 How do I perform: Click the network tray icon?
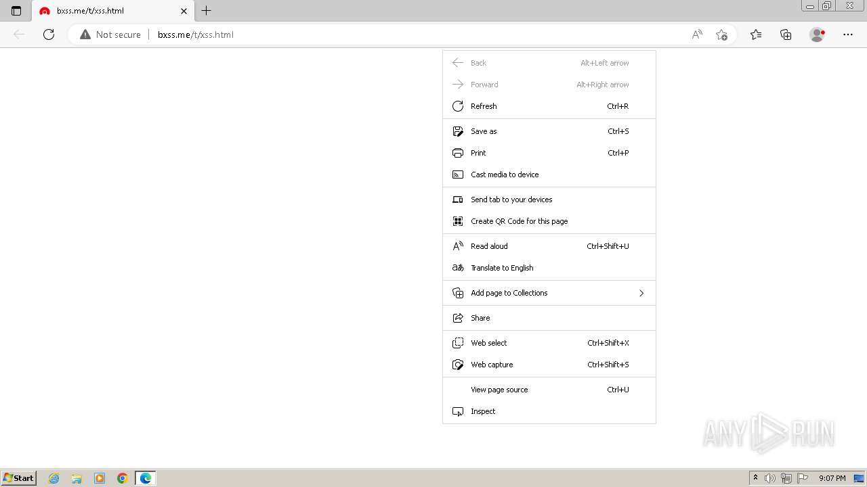click(x=786, y=478)
